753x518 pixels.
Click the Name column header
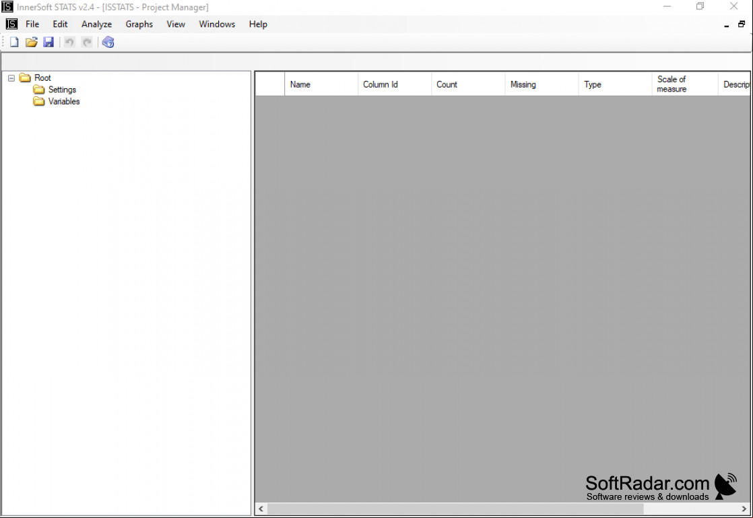[x=321, y=84]
